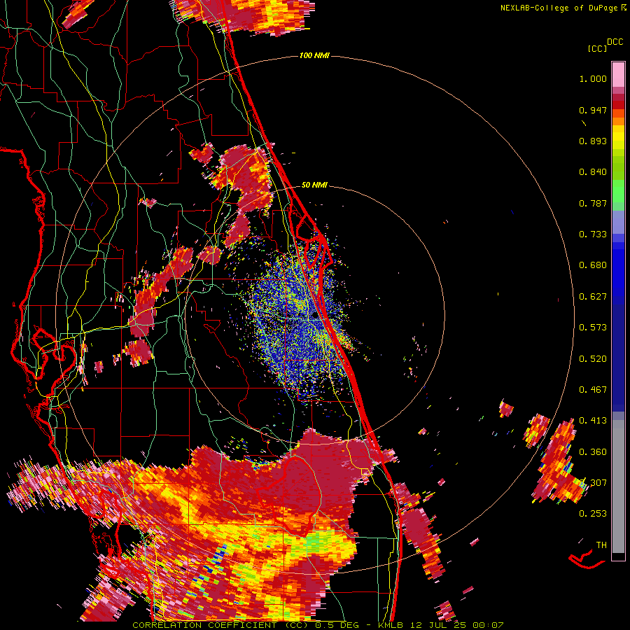The image size is (630, 630).
Task: Click the 100 NMI range ring label
Action: point(314,55)
